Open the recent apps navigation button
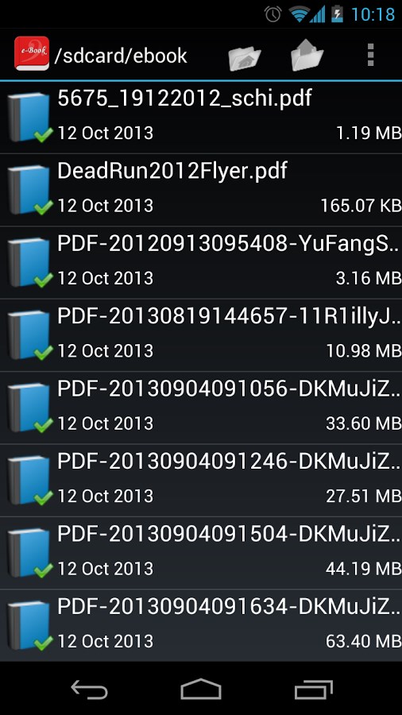This screenshot has height=715, width=402. click(x=313, y=690)
